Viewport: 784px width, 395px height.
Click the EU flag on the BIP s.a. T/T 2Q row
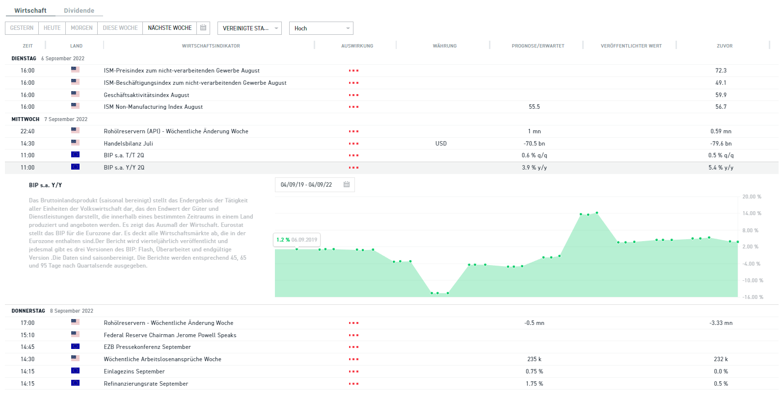pos(75,154)
